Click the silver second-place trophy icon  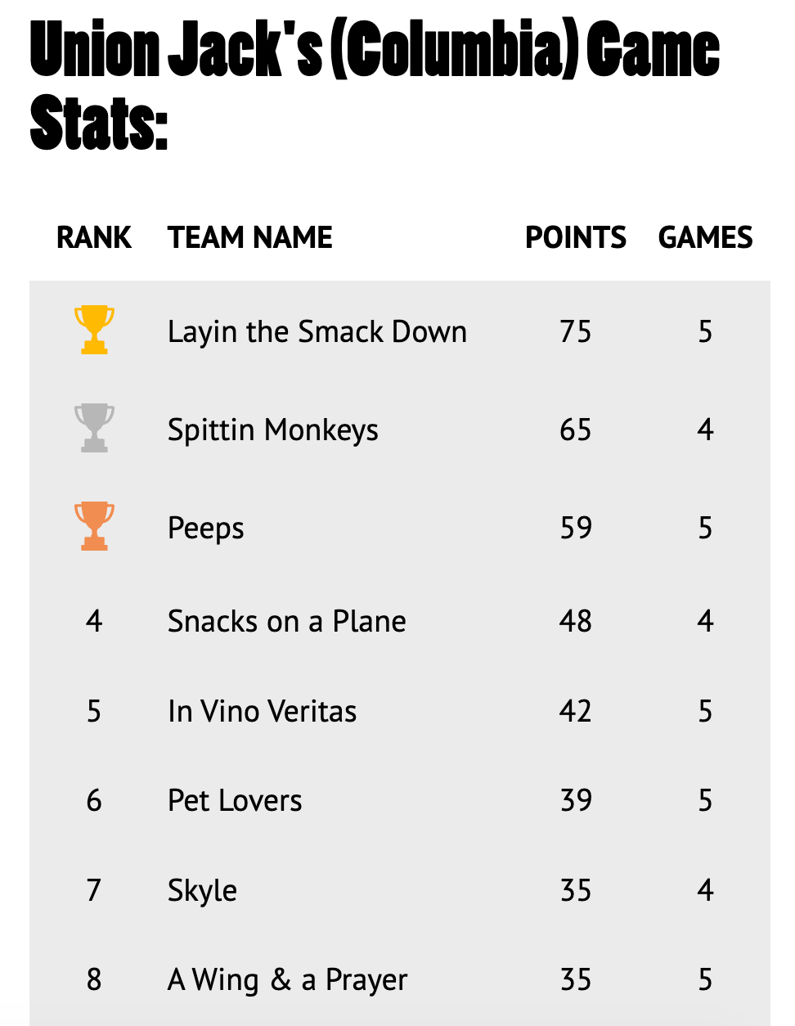(94, 428)
